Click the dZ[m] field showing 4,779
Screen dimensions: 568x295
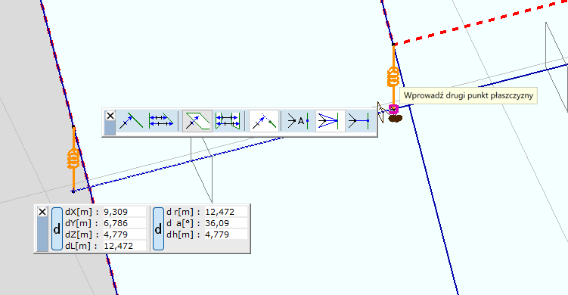tap(124, 234)
